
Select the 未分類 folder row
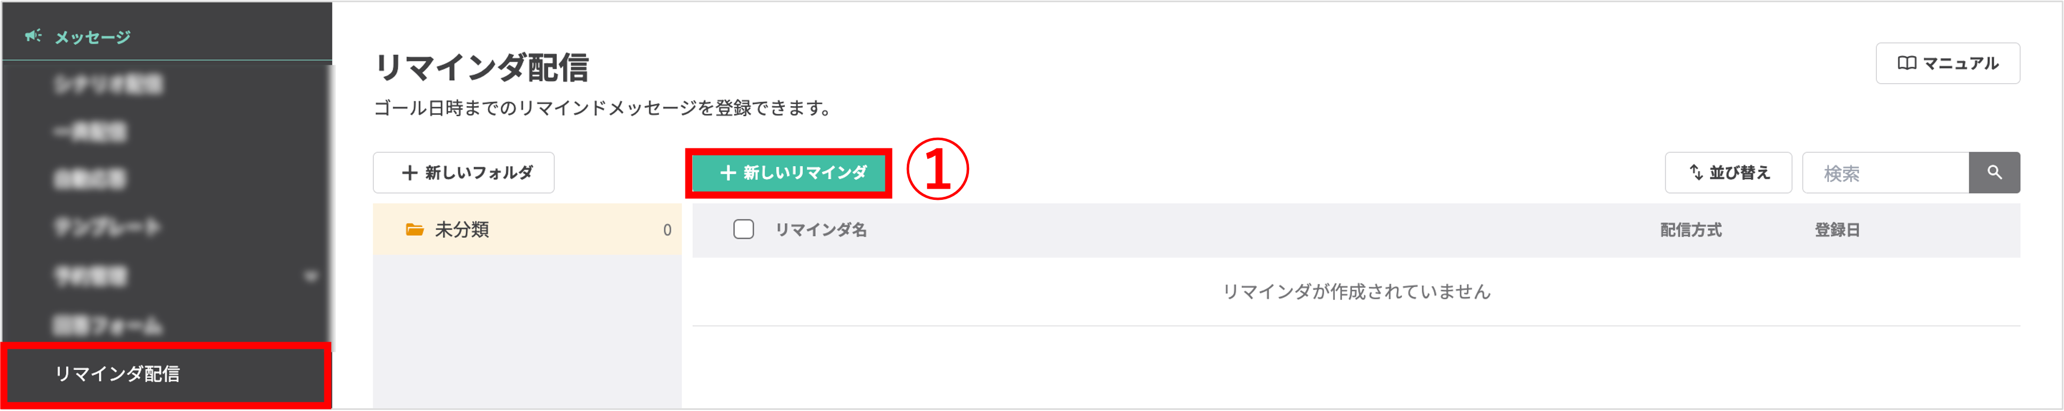(x=526, y=230)
